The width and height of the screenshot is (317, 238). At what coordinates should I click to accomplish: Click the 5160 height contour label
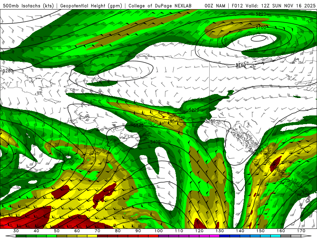point(241,65)
